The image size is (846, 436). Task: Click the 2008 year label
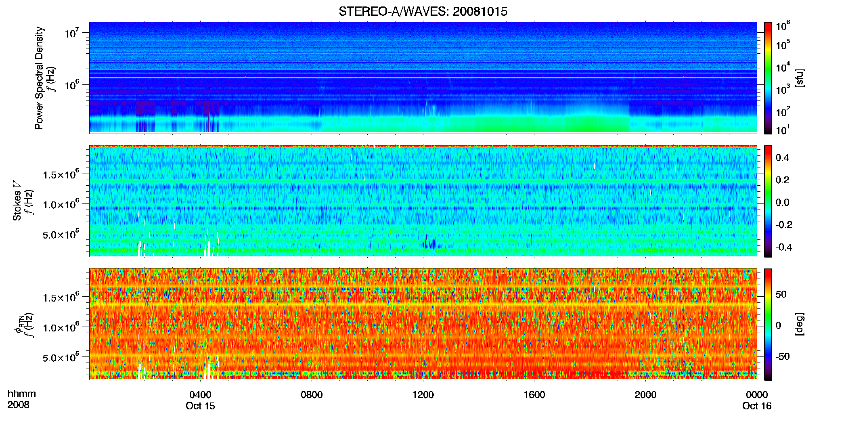tap(19, 405)
